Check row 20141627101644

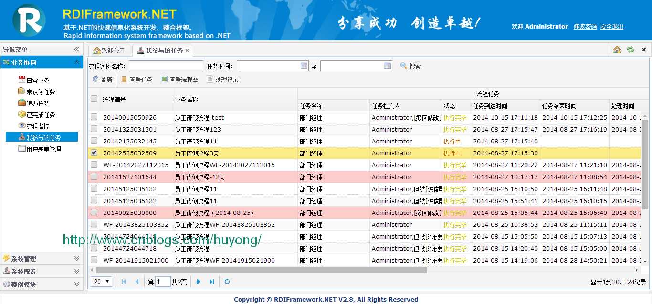coord(94,176)
